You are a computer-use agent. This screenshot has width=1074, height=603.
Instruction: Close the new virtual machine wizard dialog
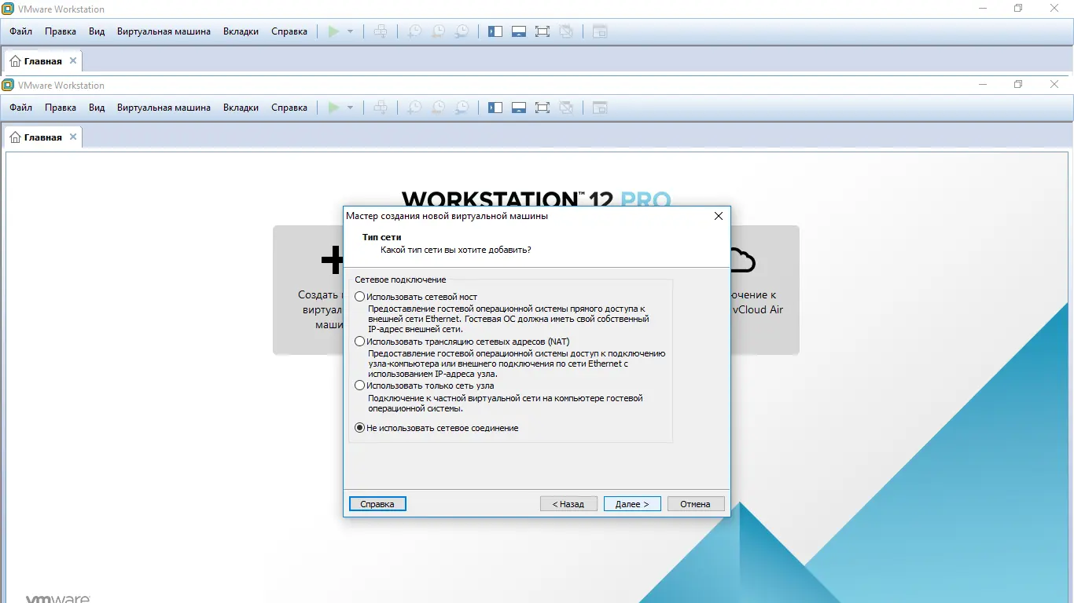tap(718, 216)
